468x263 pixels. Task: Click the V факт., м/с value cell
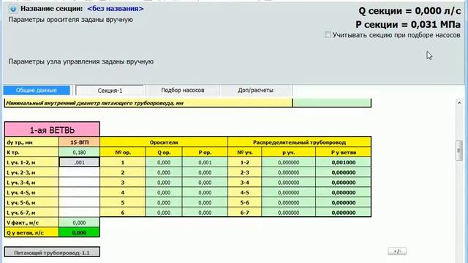pos(79,223)
